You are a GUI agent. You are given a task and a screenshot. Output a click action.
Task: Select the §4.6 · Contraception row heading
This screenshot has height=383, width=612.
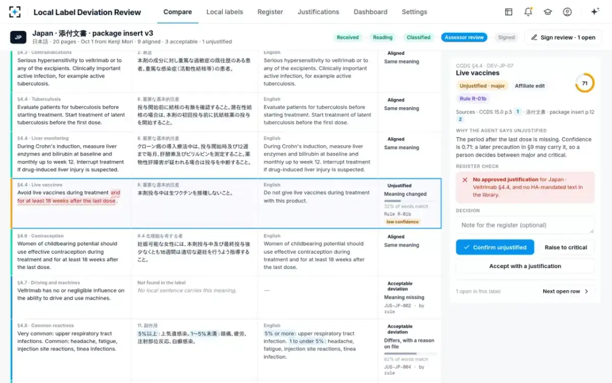(40, 236)
